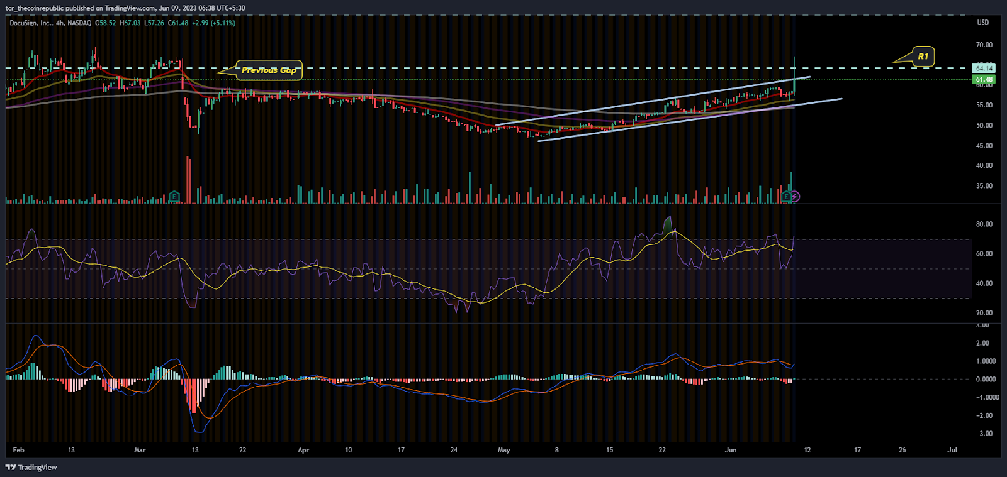Click the -3.00 level on MACD axis
The image size is (1007, 477).
pos(984,434)
